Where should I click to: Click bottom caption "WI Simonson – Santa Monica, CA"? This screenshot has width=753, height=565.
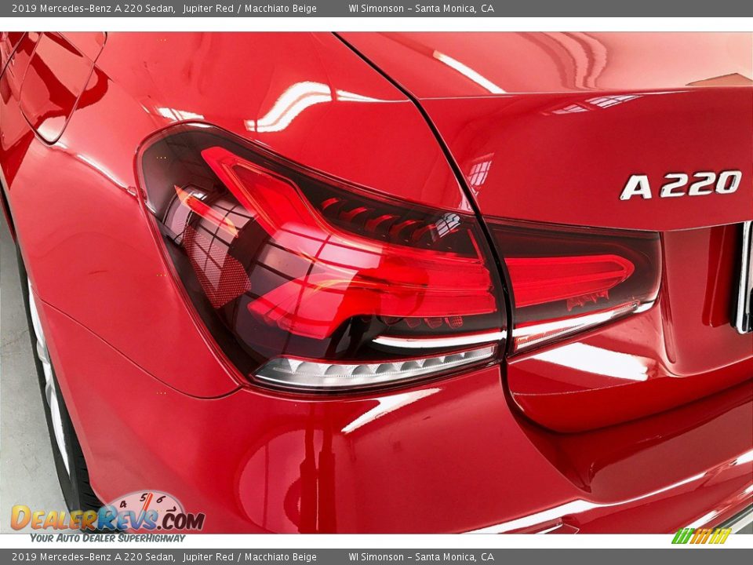click(x=421, y=557)
